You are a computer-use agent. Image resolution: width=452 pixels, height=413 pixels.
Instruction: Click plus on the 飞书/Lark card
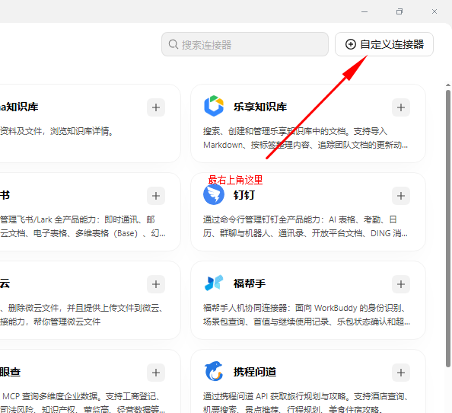pos(156,196)
